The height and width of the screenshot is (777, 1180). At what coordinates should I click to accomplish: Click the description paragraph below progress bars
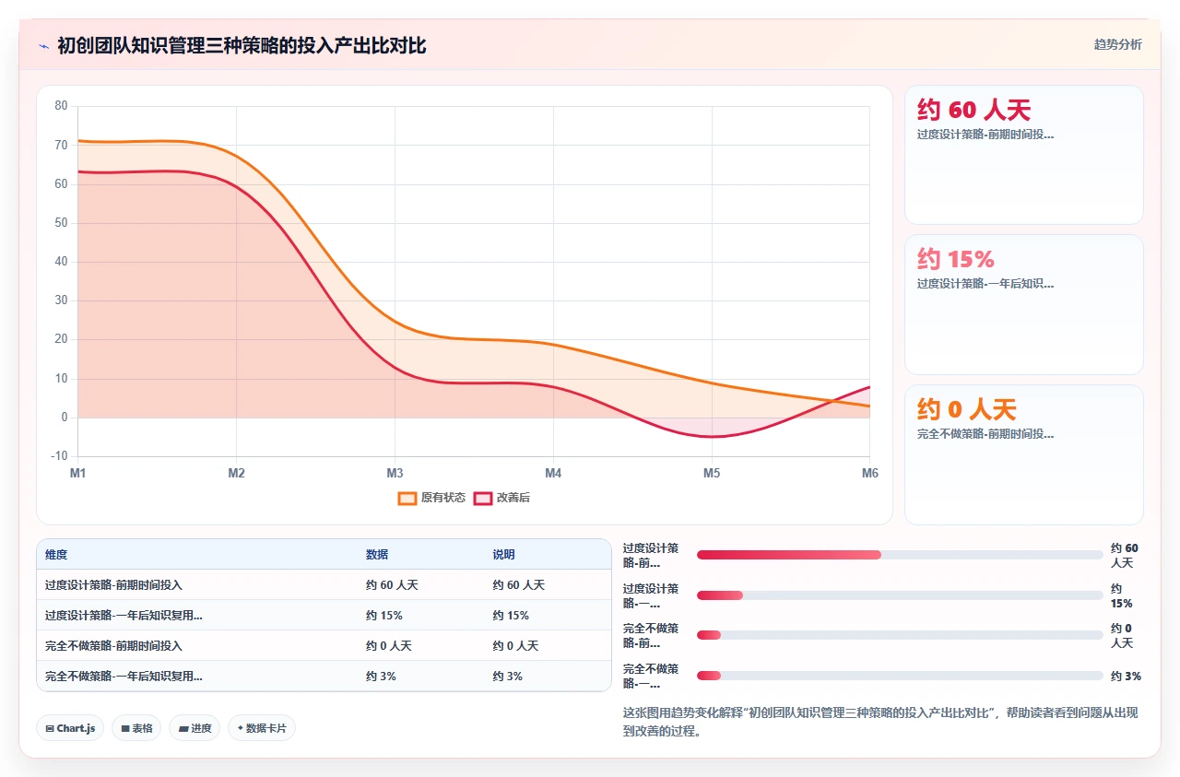882,722
